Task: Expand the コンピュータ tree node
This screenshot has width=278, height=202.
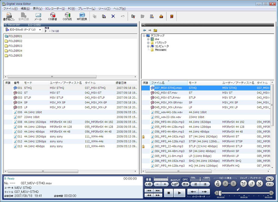Action: [148, 46]
